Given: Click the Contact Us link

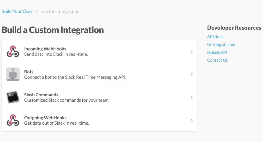Looking at the screenshot, I should point(217,60).
